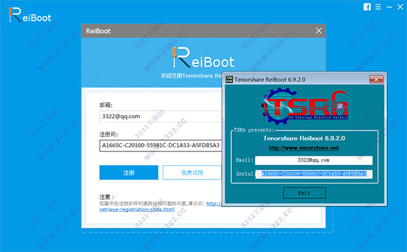Click the Exit button in keygen
The height and width of the screenshot is (252, 407).
click(x=304, y=193)
